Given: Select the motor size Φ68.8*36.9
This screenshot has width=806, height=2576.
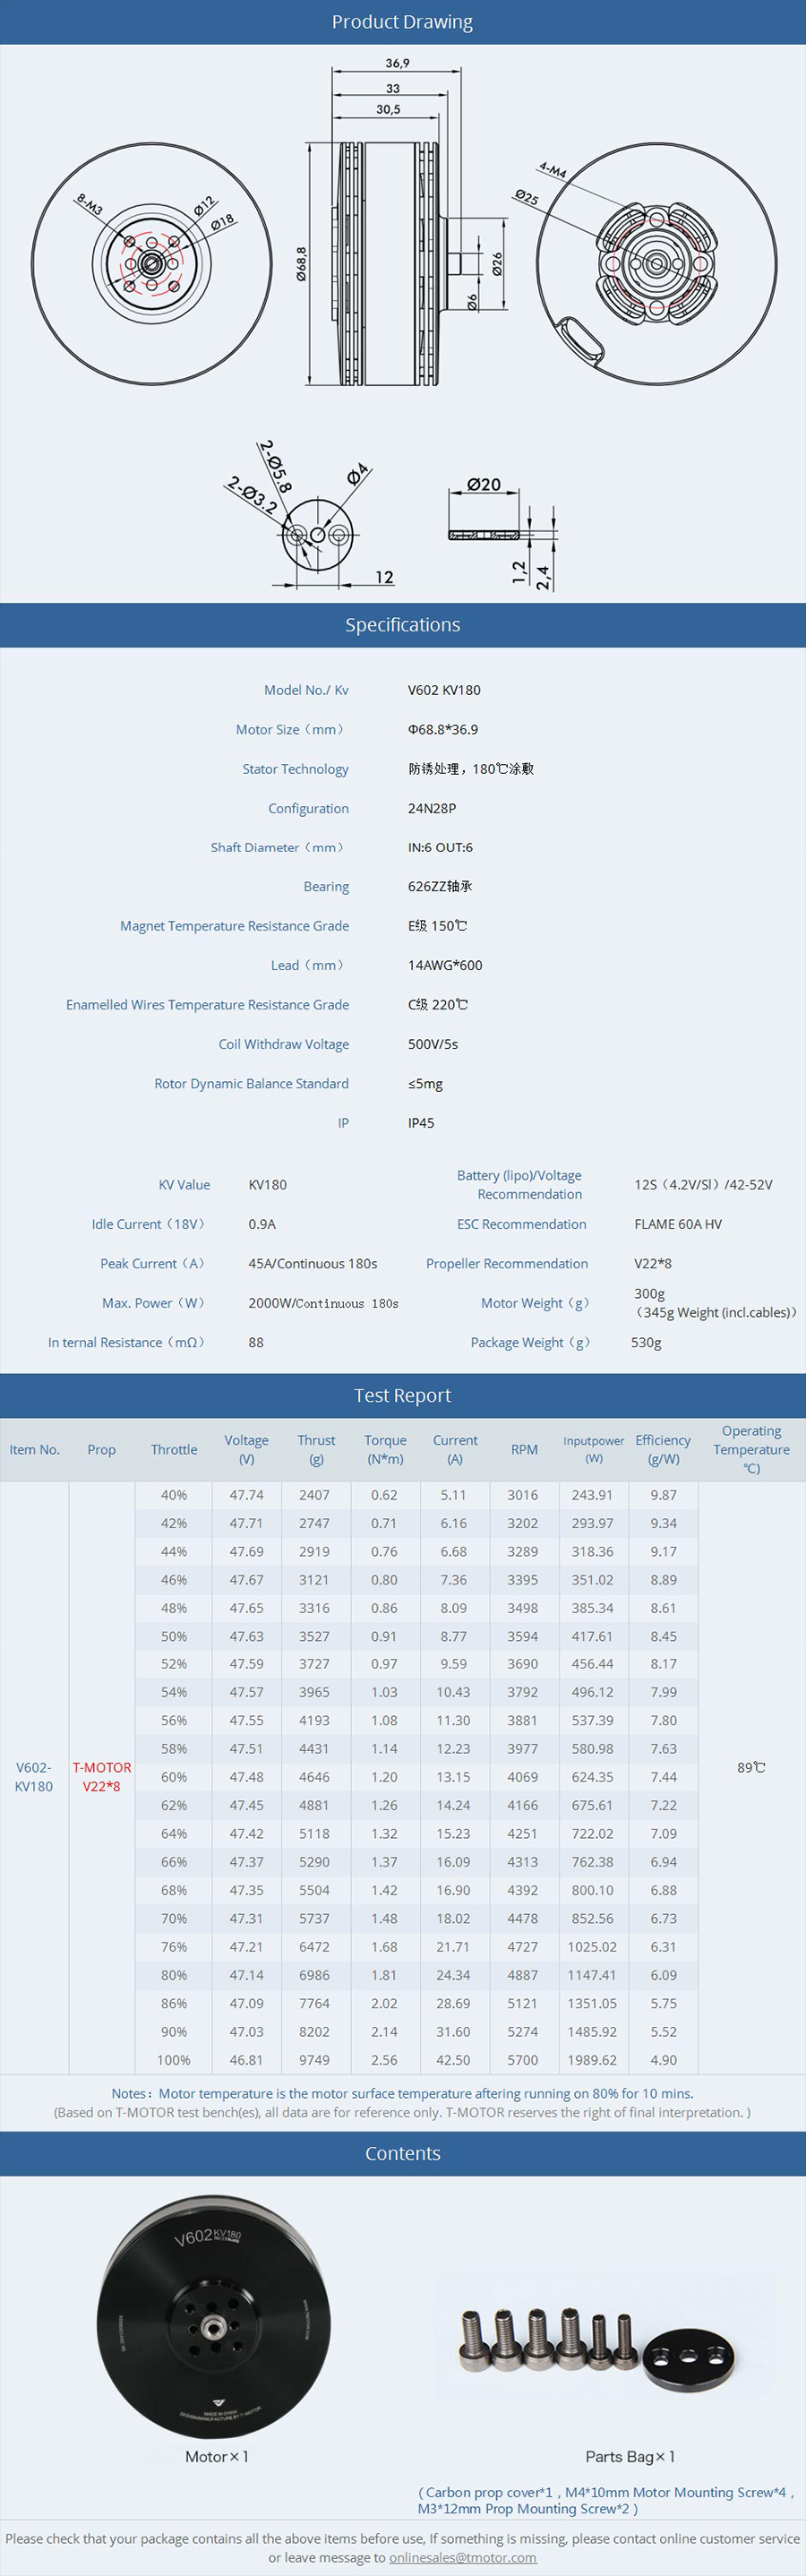Looking at the screenshot, I should [443, 729].
